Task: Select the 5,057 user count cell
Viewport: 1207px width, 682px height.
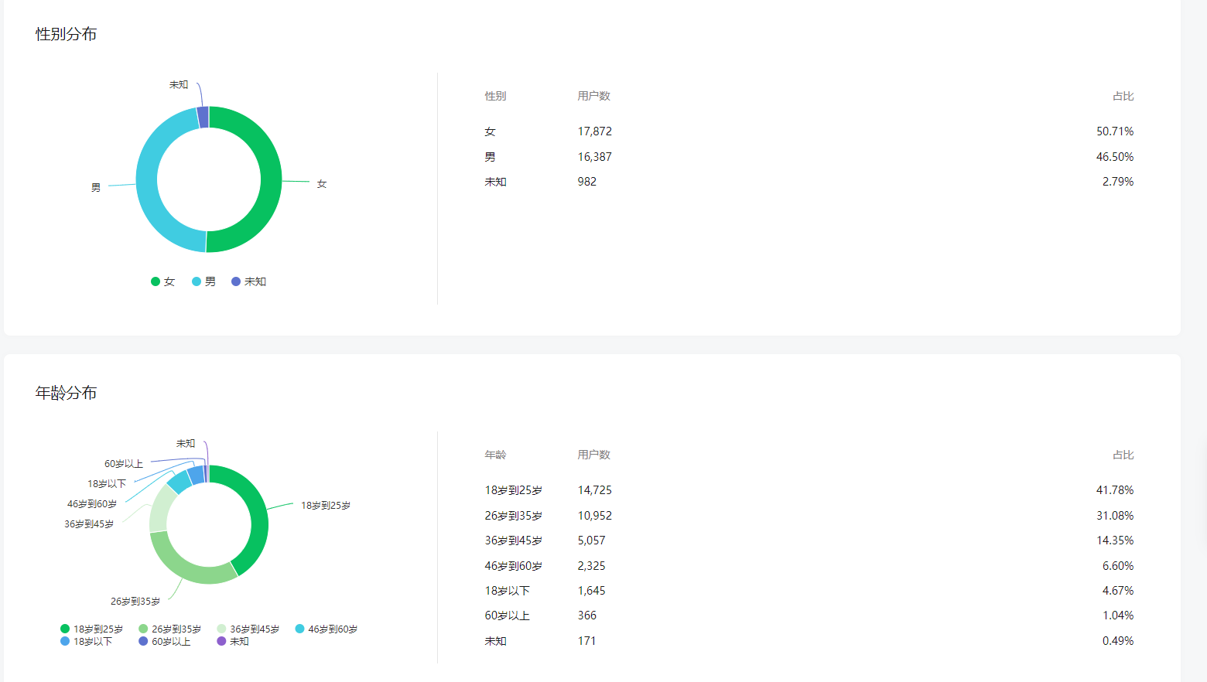Action: click(x=591, y=540)
